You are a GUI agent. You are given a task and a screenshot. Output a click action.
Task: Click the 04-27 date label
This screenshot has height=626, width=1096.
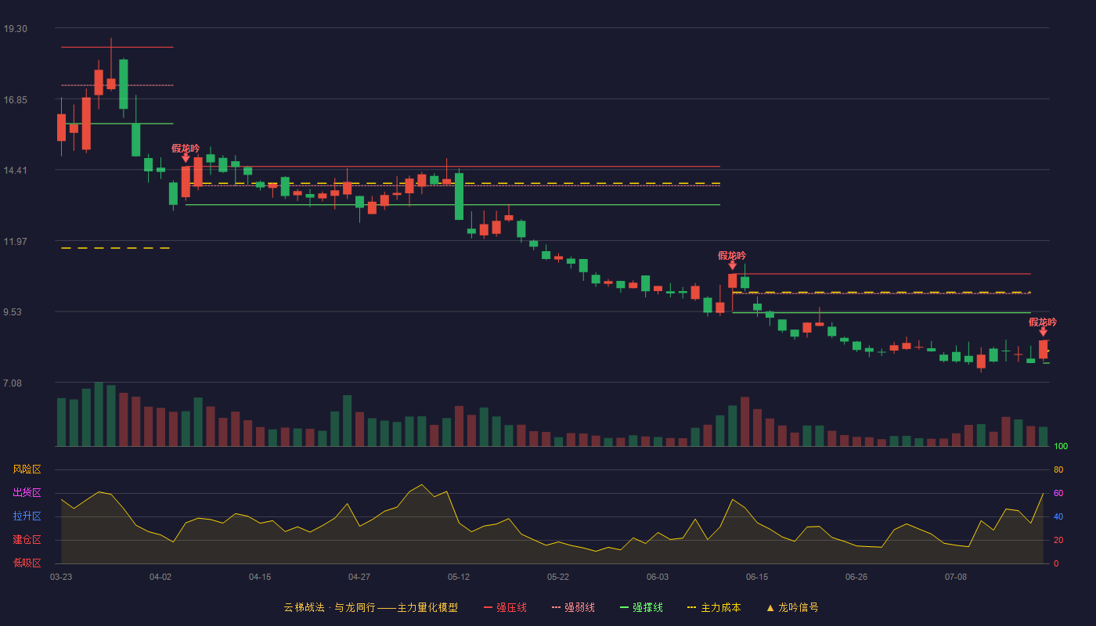(x=359, y=577)
